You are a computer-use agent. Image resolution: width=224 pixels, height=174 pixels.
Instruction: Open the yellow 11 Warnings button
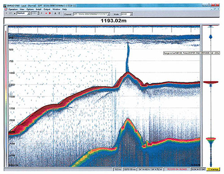[213, 169]
